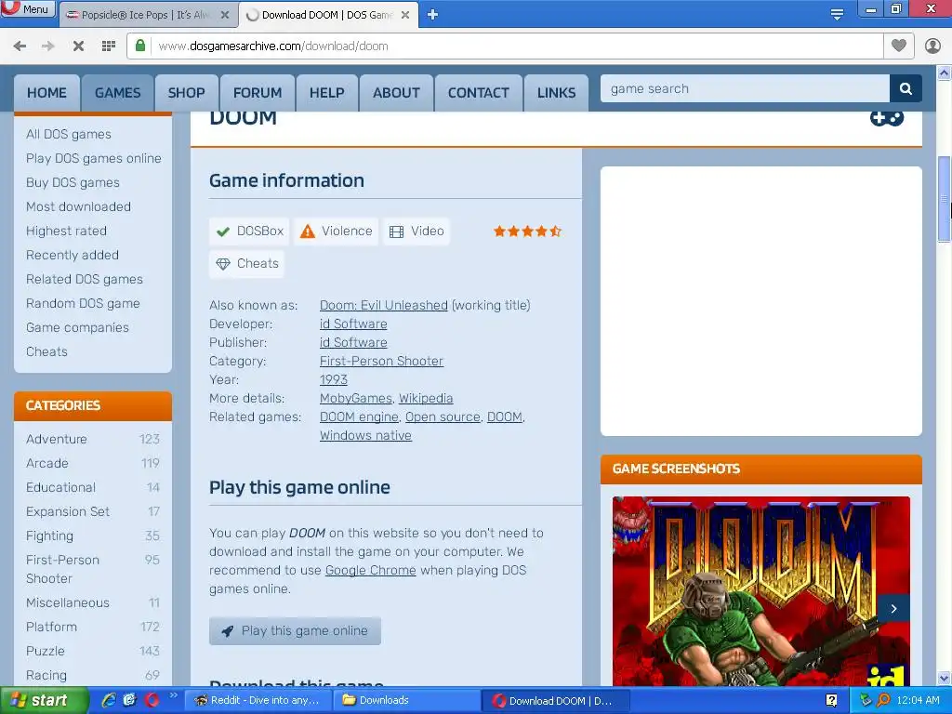Open the DOOM engine related link
This screenshot has height=714, width=952.
coord(359,417)
